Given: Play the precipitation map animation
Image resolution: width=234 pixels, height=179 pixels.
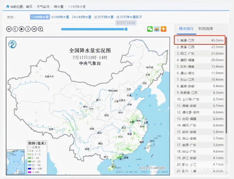Looking at the screenshot, I should tap(21, 29).
